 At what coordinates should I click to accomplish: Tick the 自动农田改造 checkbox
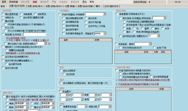click(x=64, y=26)
